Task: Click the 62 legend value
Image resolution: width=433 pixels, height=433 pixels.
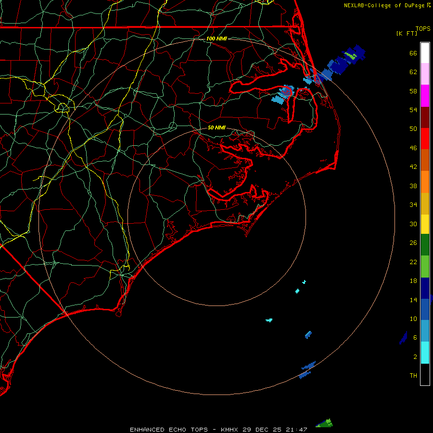Action: click(413, 72)
